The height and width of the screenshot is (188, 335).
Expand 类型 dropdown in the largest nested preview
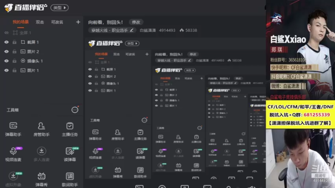132,43
